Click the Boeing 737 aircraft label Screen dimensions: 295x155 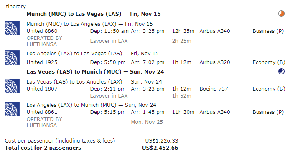[214, 89]
